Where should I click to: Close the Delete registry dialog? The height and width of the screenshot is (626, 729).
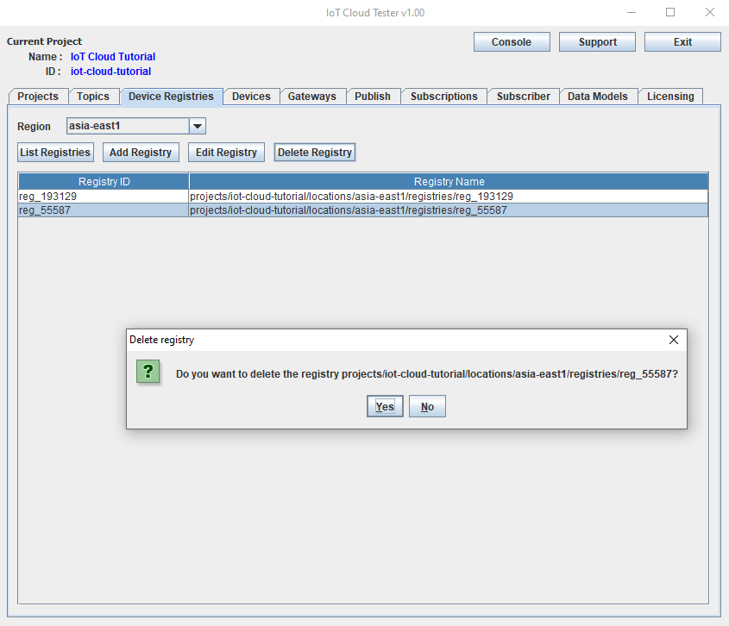673,340
